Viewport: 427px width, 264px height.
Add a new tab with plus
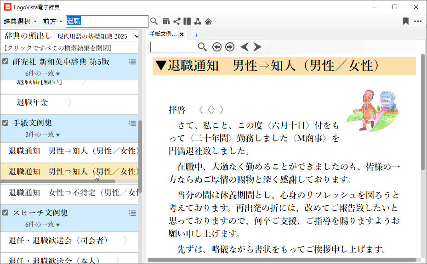coord(196,35)
